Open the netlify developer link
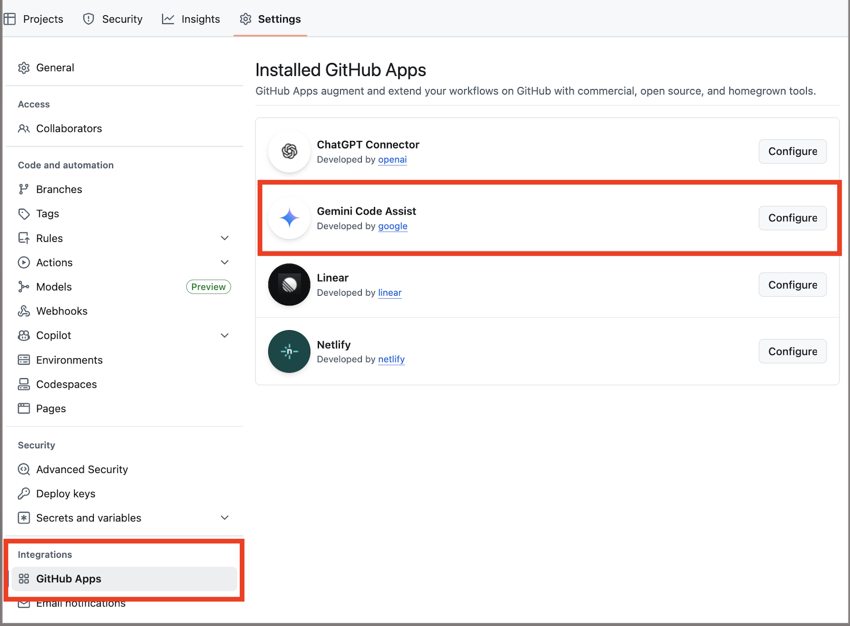Screen dimensions: 850x626 tap(391, 359)
